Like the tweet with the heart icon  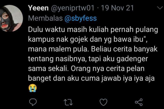pos(103,102)
